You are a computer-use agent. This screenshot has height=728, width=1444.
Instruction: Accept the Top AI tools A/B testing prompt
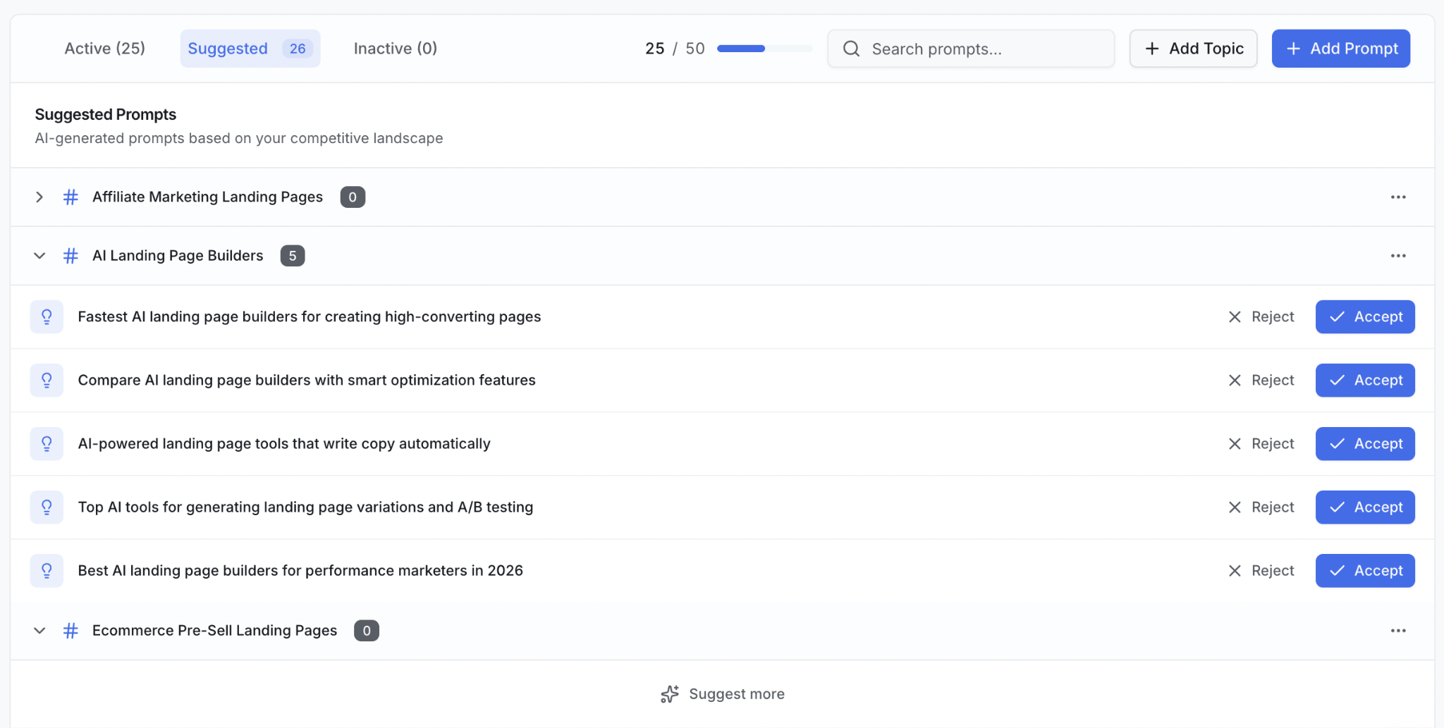(x=1365, y=507)
